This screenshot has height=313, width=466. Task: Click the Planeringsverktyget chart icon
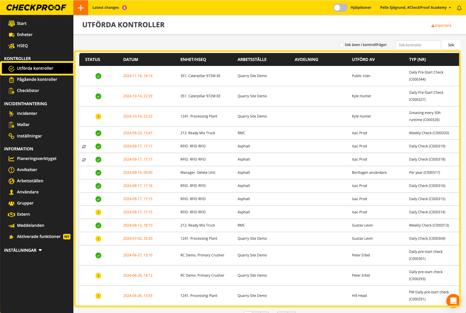click(11, 159)
